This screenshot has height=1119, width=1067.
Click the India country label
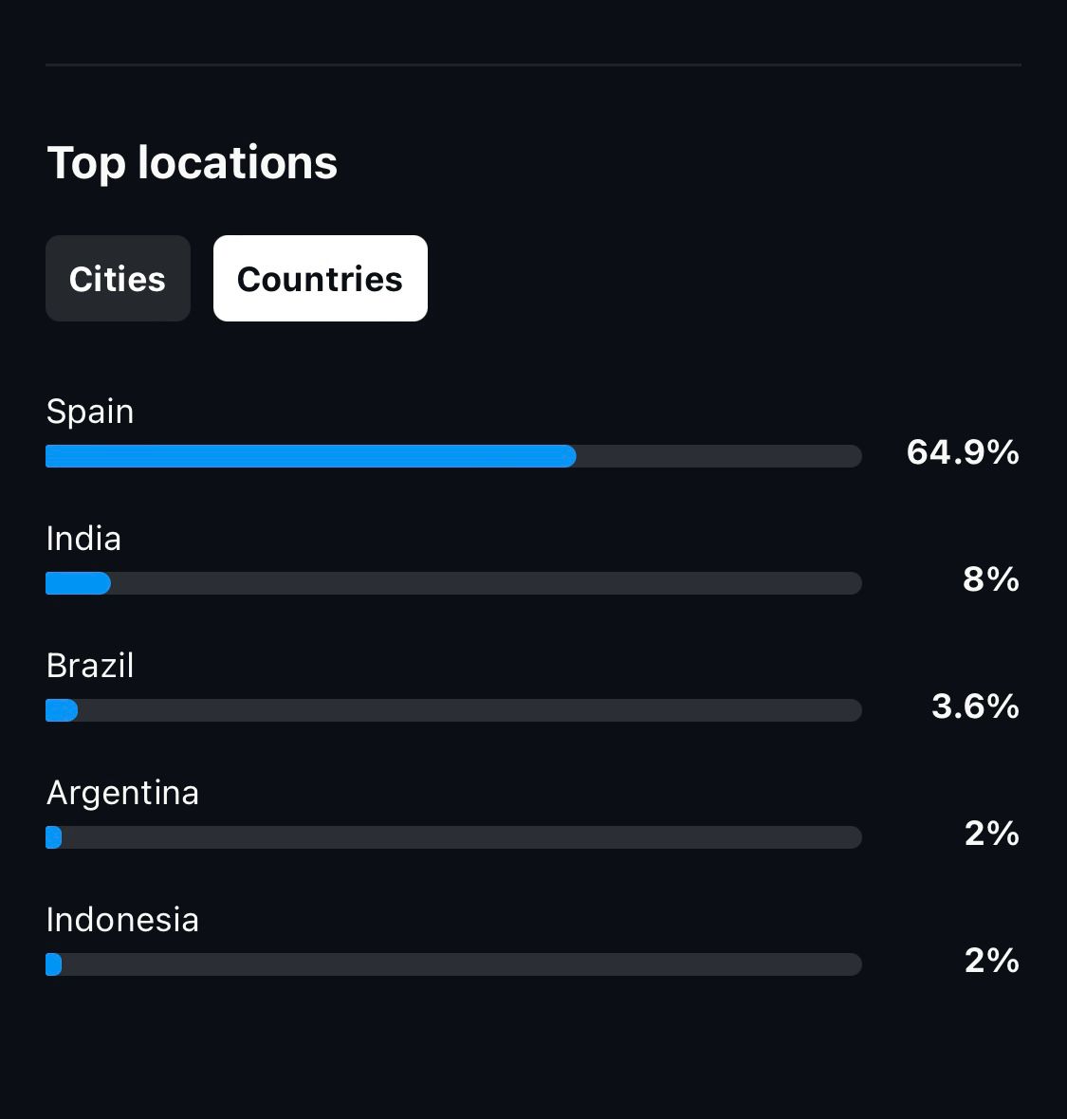pyautogui.click(x=83, y=539)
